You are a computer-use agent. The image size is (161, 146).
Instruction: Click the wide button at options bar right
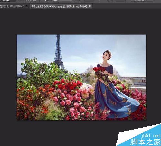(142, 1)
